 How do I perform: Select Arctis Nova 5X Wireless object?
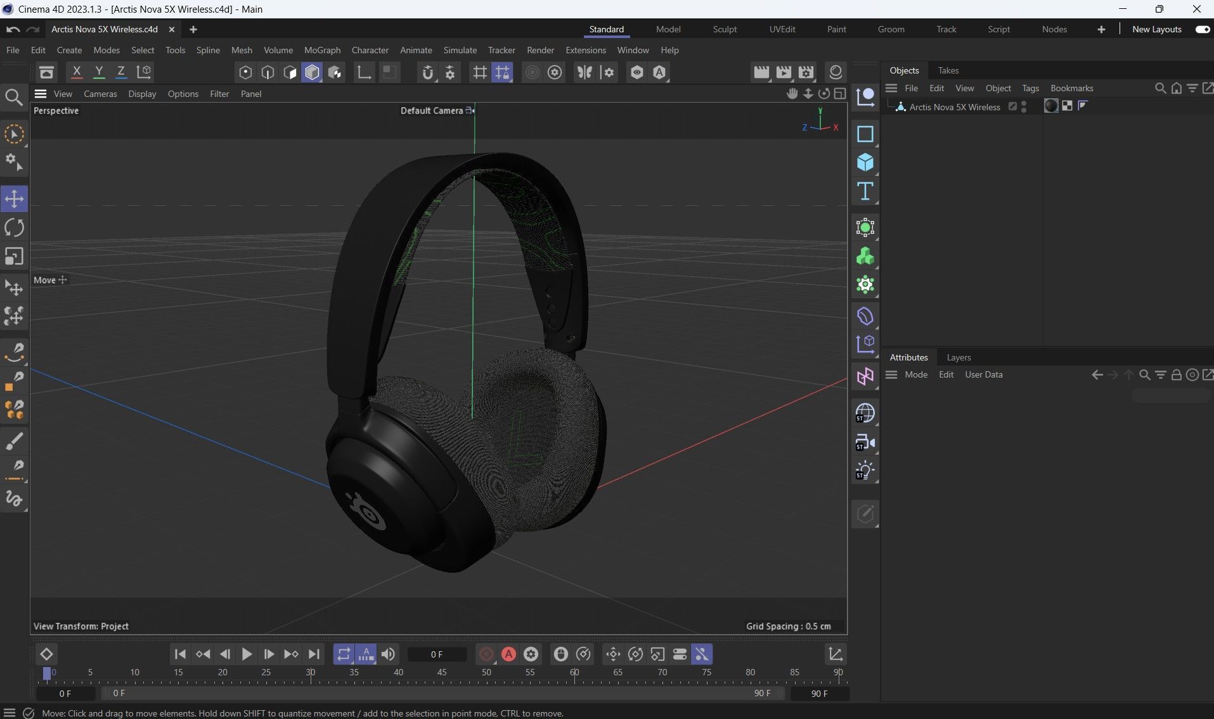pos(954,107)
